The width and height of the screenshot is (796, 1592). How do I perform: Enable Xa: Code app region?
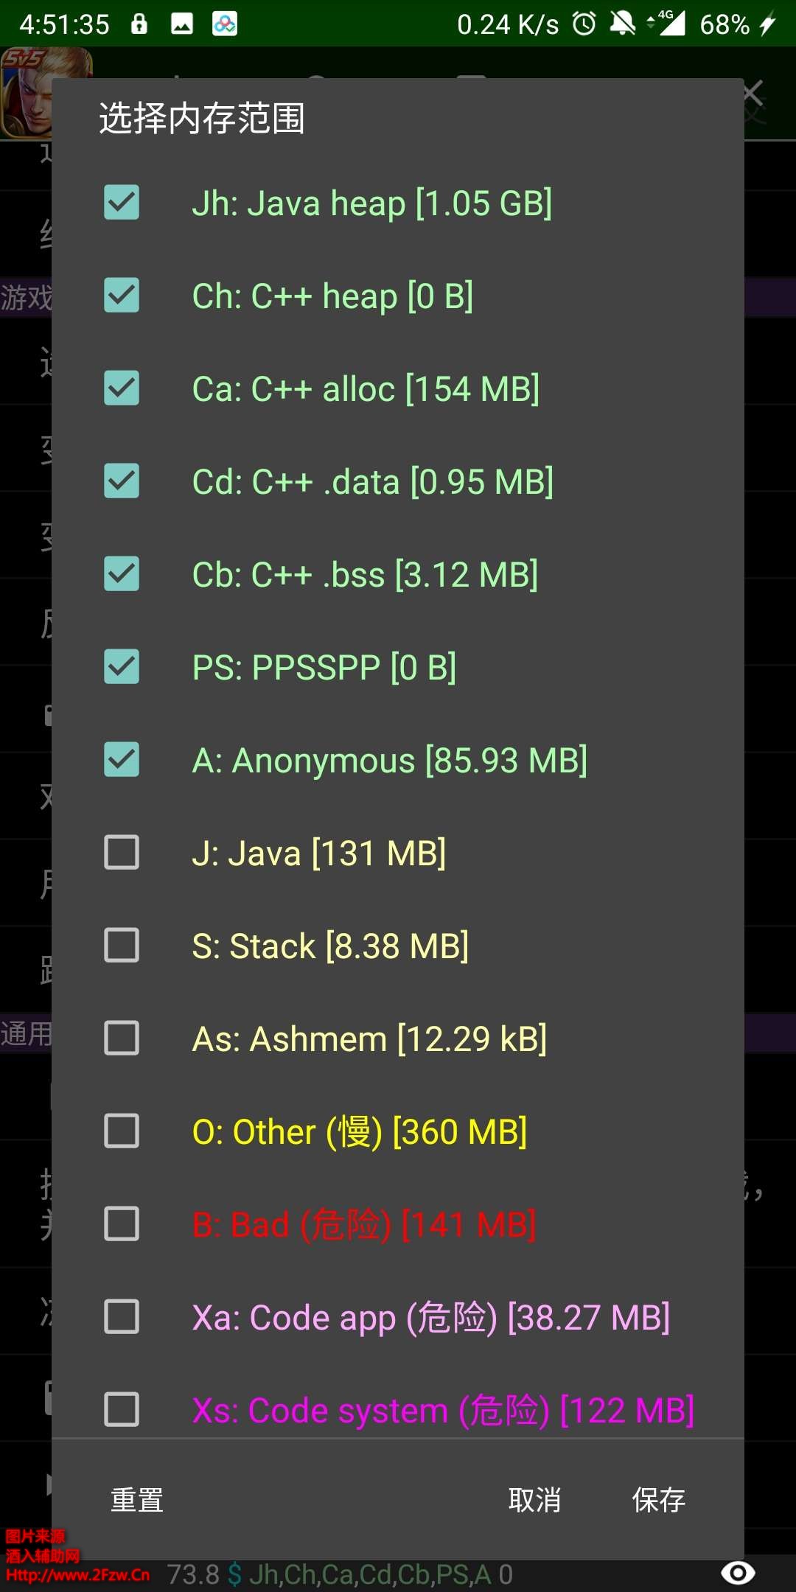pyautogui.click(x=122, y=1317)
